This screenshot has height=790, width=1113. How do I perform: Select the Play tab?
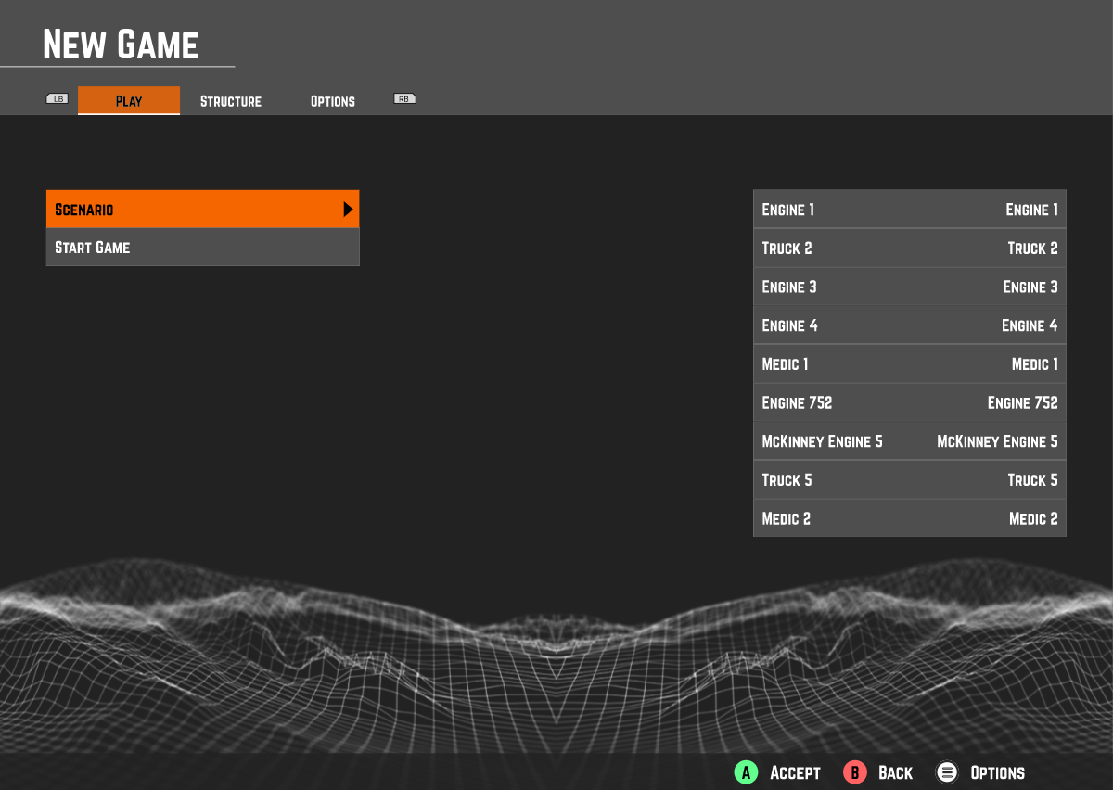(129, 101)
